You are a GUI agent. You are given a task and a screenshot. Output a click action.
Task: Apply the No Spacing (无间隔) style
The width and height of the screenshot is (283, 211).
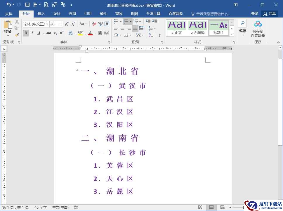tap(198, 28)
